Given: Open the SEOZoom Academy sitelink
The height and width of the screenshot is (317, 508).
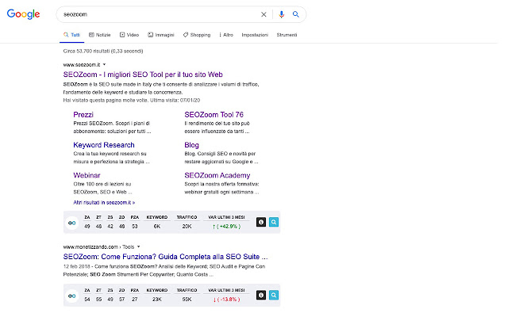Looking at the screenshot, I should pos(217,176).
